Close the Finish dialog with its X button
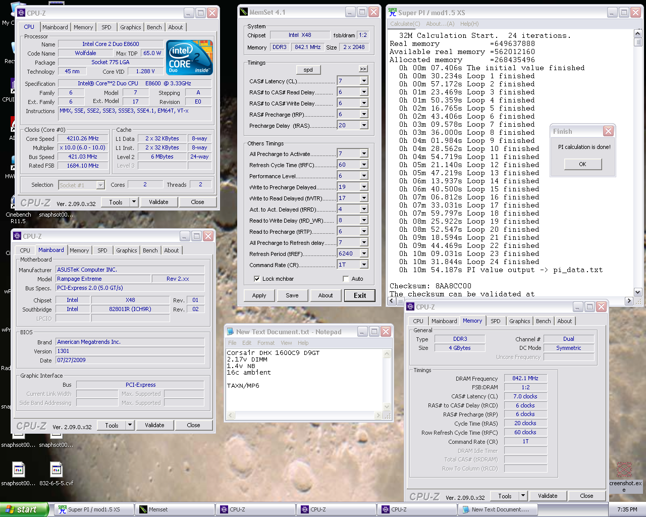 609,131
